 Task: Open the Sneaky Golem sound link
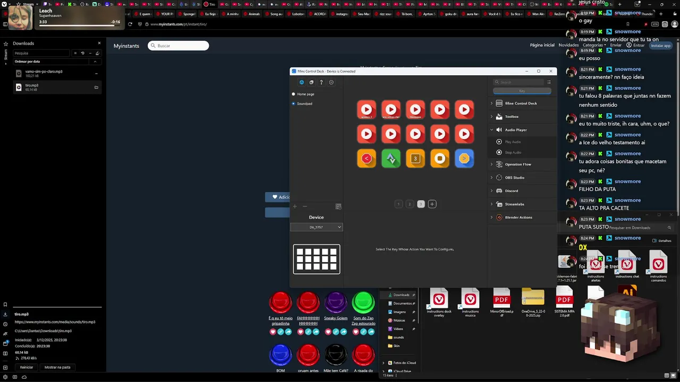336,318
